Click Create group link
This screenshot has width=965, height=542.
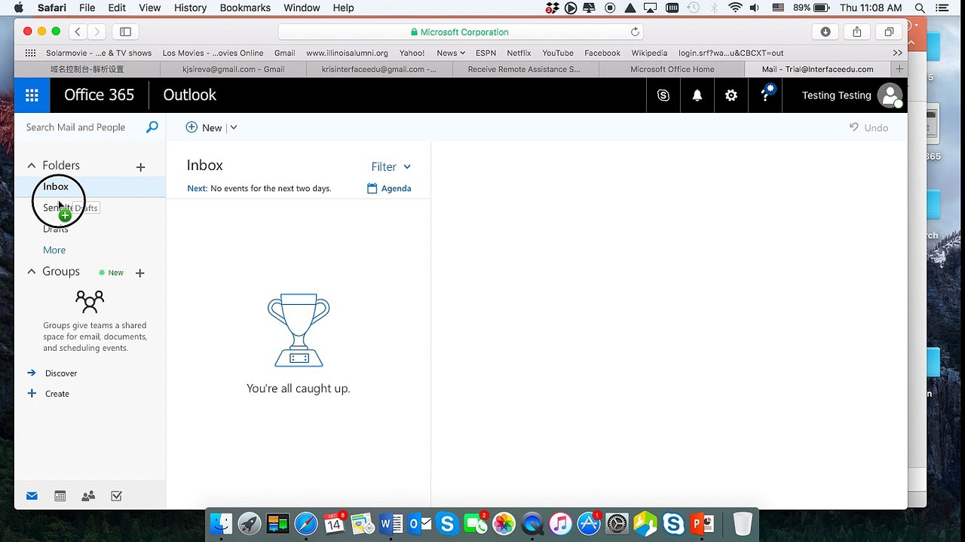(57, 394)
